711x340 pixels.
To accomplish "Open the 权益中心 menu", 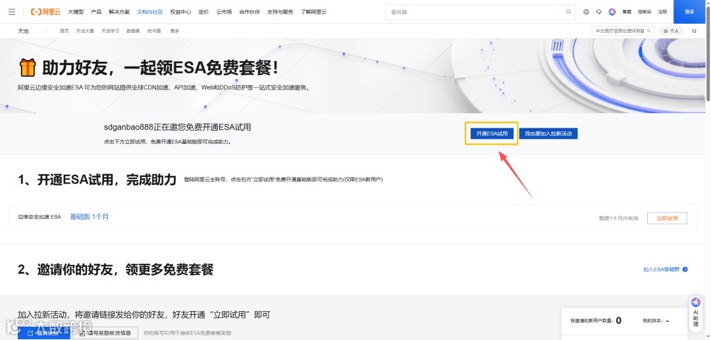I will (x=180, y=12).
